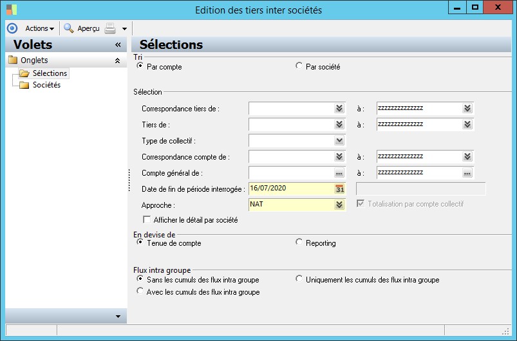Check Afficher le détail par société
The width and height of the screenshot is (517, 341).
147,220
